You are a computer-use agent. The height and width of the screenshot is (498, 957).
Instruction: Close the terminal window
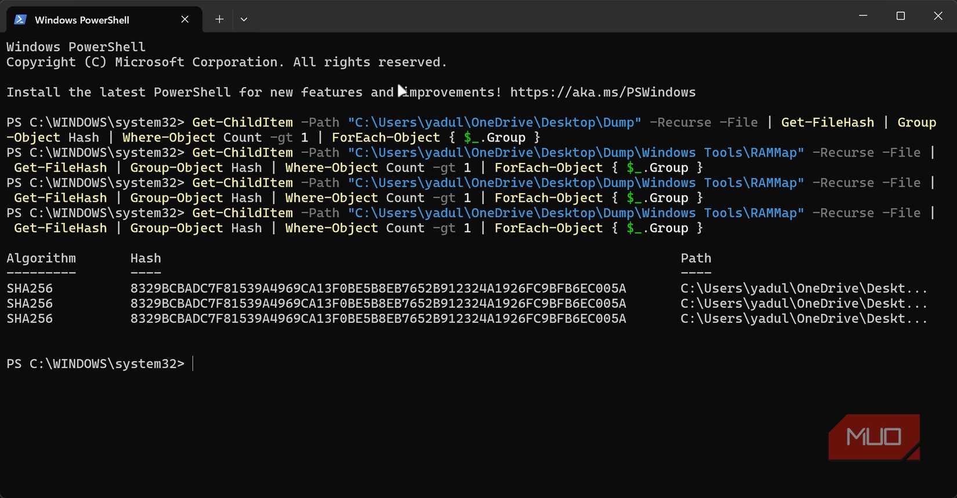[938, 16]
